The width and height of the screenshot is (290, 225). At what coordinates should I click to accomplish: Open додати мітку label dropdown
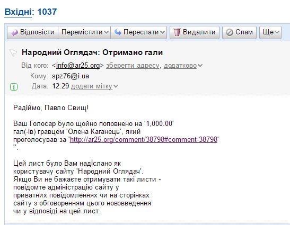[x=94, y=86]
